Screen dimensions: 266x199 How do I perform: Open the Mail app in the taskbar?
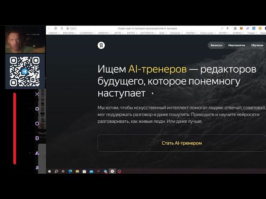pos(91,171)
